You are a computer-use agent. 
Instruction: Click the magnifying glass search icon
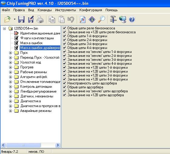[102, 19]
